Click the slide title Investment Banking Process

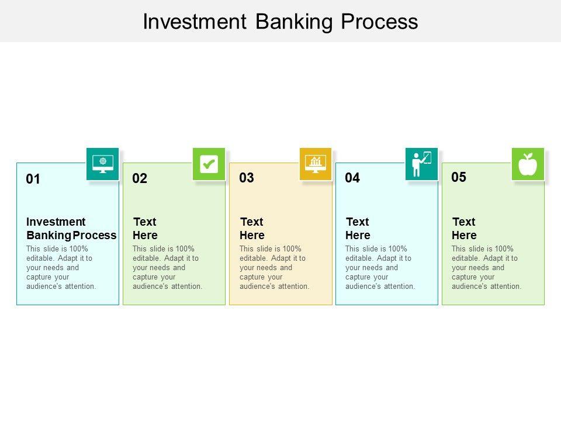tap(280, 22)
